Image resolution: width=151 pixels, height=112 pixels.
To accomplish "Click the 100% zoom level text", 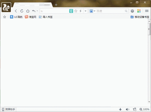I will click(x=146, y=109).
